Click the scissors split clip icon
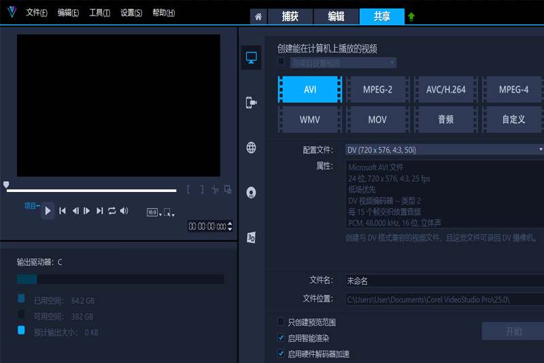Image resolution: width=544 pixels, height=363 pixels. (215, 190)
